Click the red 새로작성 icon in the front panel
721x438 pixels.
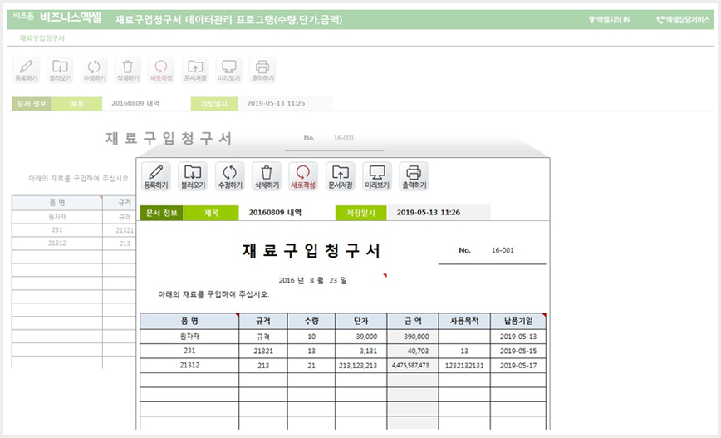(x=303, y=177)
